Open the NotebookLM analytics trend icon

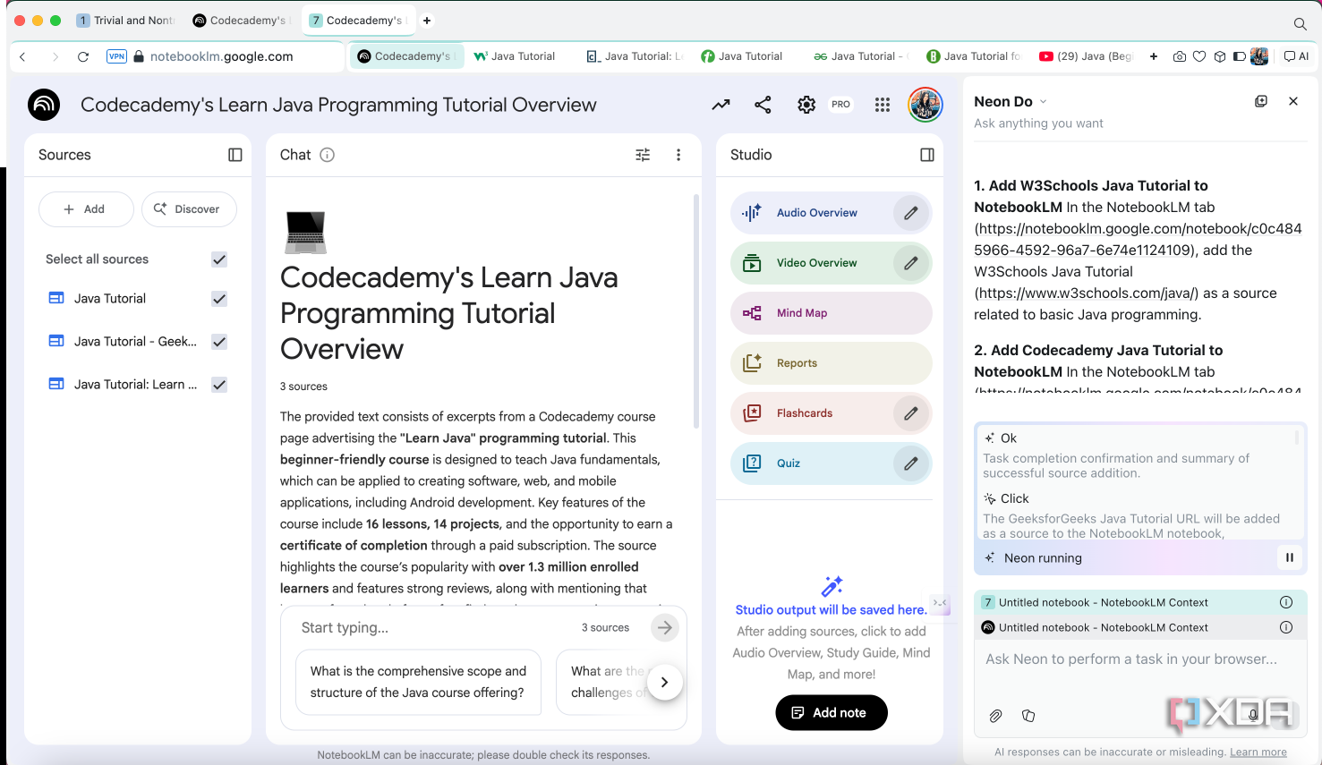coord(721,105)
